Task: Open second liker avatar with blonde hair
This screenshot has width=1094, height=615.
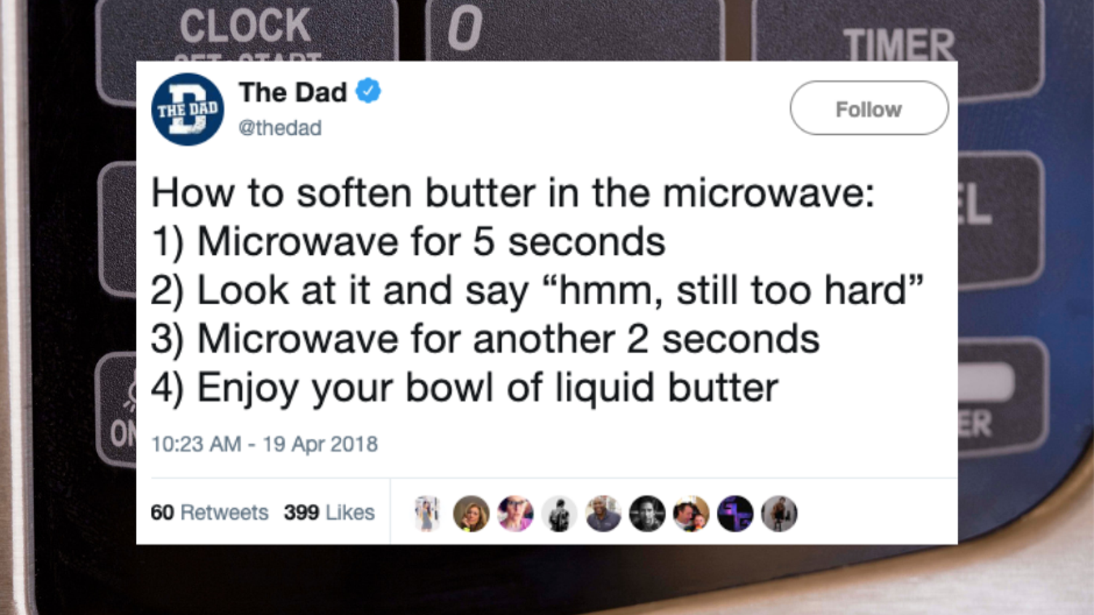Action: tap(471, 513)
